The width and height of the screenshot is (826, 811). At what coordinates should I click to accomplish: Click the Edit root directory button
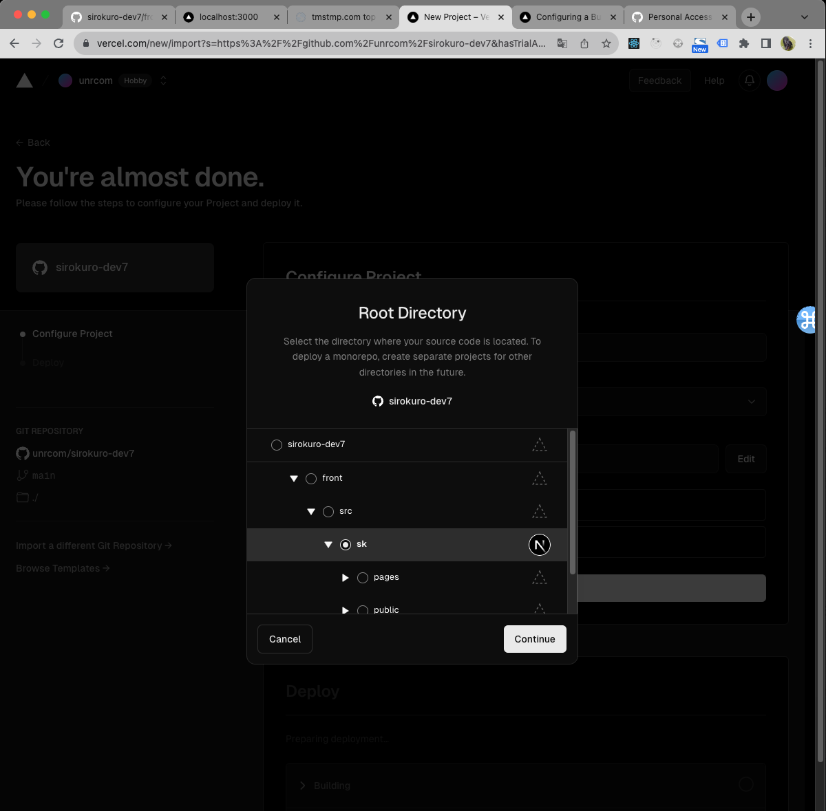pos(746,459)
